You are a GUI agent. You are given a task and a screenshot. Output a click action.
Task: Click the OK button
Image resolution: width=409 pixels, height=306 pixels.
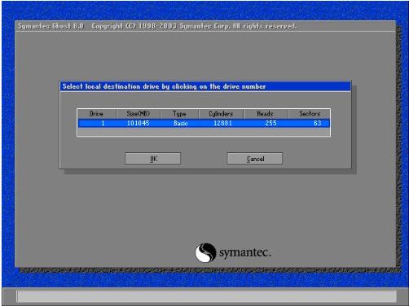click(153, 159)
